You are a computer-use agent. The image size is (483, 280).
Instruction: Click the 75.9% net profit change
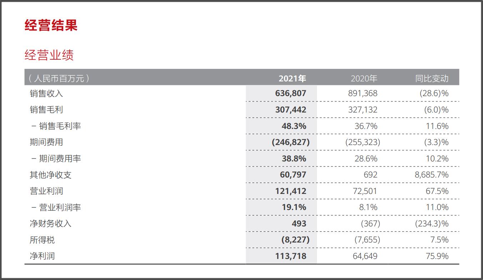click(437, 256)
